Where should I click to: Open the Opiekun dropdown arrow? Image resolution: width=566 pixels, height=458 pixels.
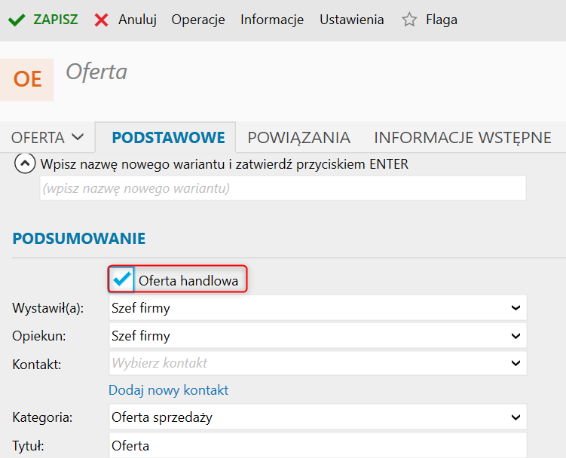point(516,336)
